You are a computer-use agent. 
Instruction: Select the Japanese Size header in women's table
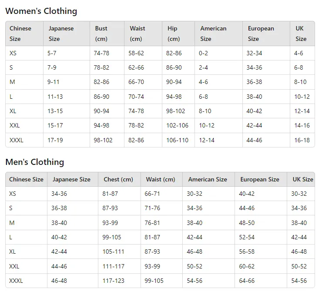coord(67,34)
